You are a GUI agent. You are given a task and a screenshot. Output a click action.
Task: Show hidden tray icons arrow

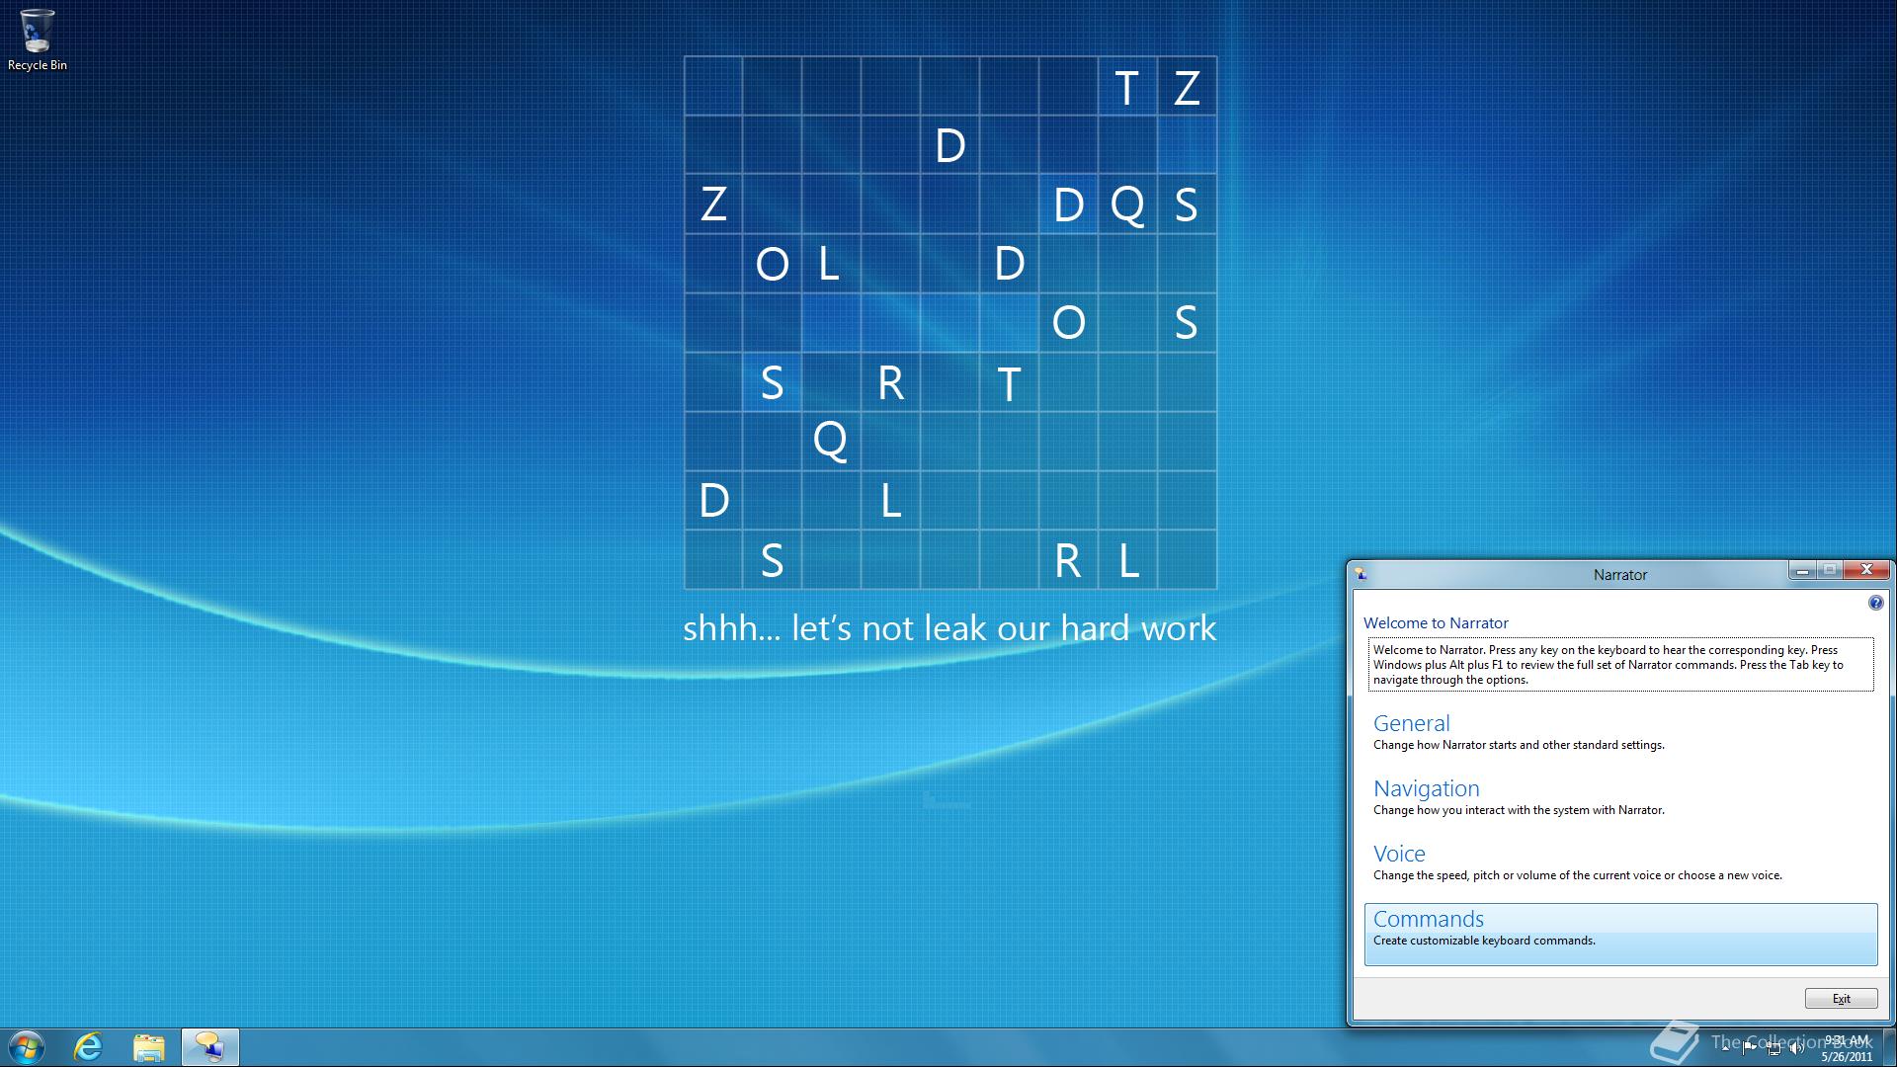1725,1047
